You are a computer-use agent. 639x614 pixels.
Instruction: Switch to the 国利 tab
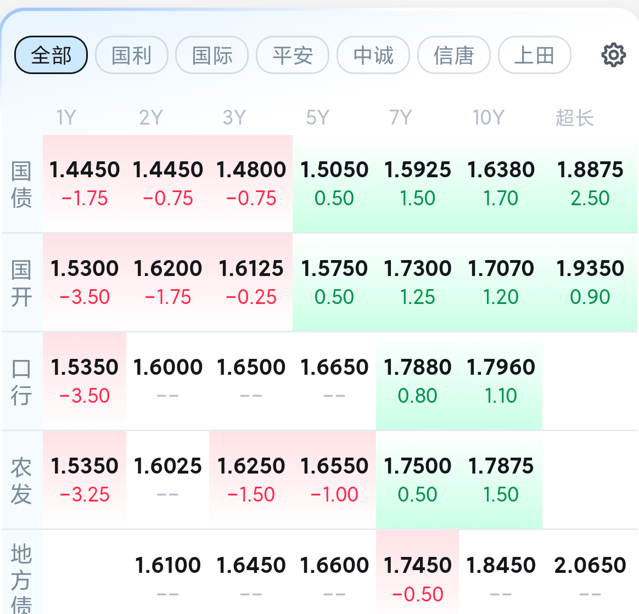(x=132, y=55)
